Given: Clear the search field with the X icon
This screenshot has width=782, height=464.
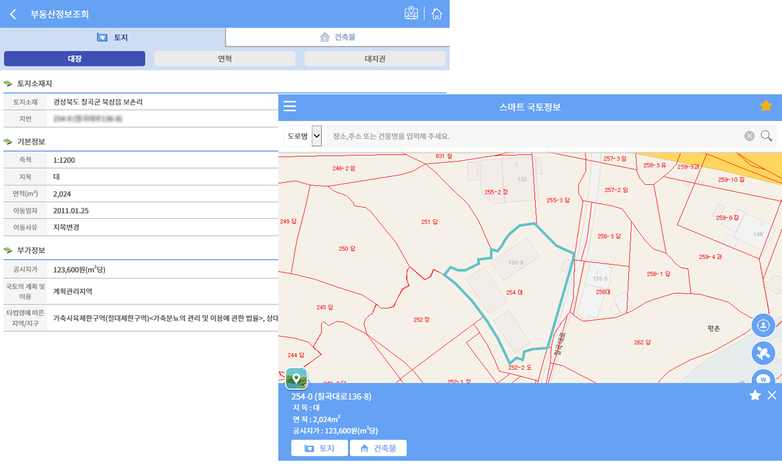Looking at the screenshot, I should pos(749,136).
